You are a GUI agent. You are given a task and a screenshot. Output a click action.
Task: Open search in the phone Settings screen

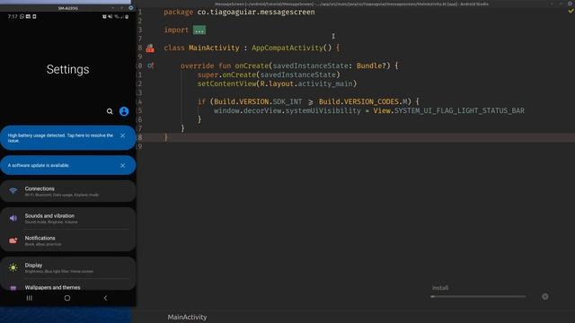pos(110,111)
